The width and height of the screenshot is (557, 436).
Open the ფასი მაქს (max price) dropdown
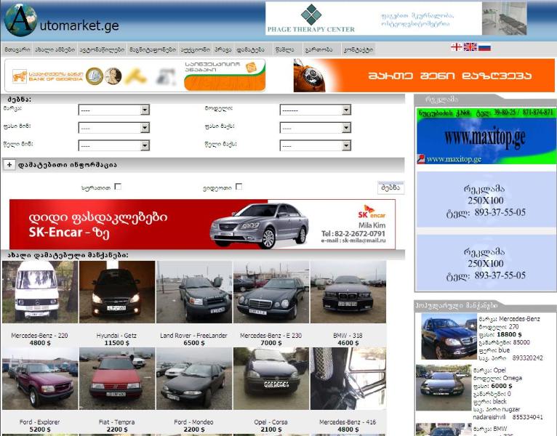click(316, 127)
